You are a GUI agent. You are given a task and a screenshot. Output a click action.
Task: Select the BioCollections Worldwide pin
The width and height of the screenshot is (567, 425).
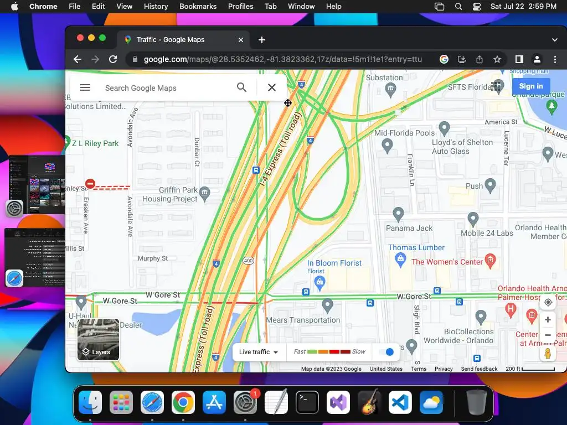tap(481, 317)
